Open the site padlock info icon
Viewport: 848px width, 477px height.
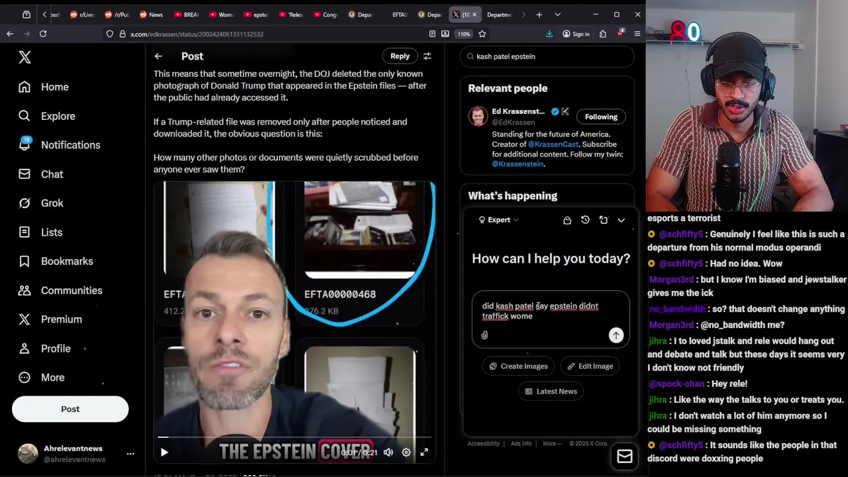[123, 34]
